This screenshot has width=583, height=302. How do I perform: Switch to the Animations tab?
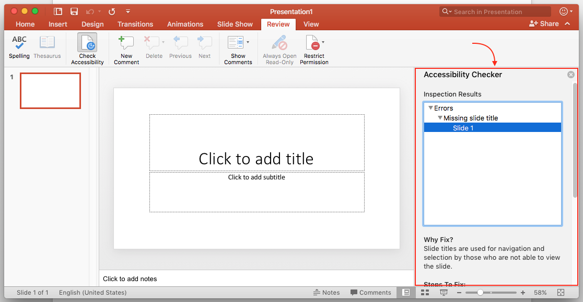click(x=185, y=24)
